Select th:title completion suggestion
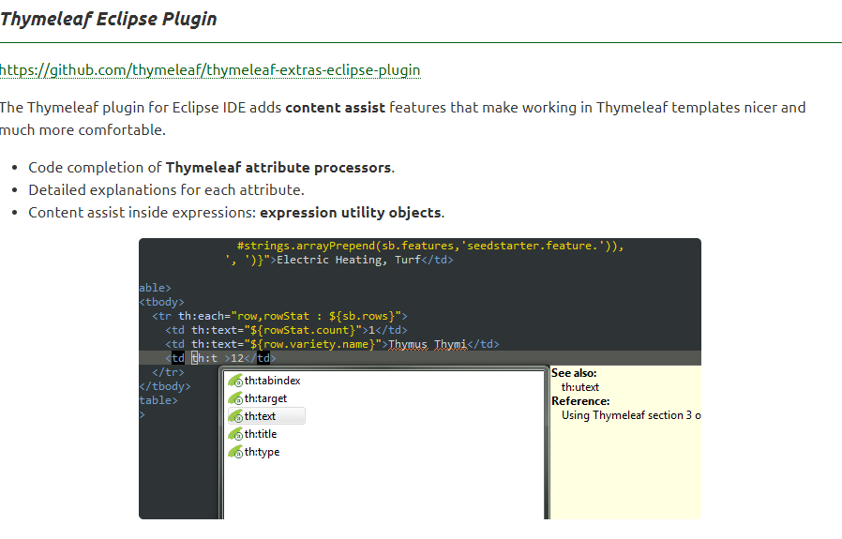842x539 pixels. 261,434
